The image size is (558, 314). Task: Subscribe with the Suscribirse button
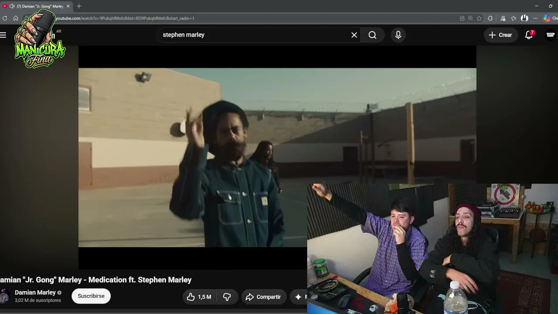(91, 296)
